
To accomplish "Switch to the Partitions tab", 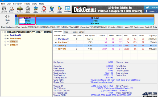I will point(58,32).
